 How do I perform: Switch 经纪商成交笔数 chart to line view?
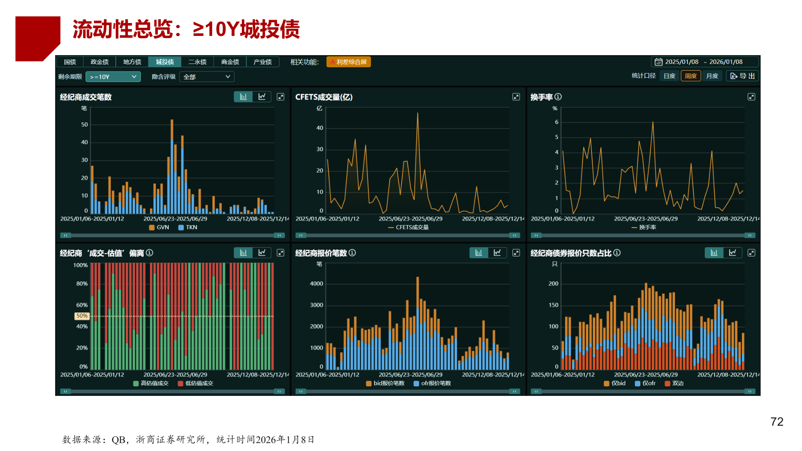[261, 96]
